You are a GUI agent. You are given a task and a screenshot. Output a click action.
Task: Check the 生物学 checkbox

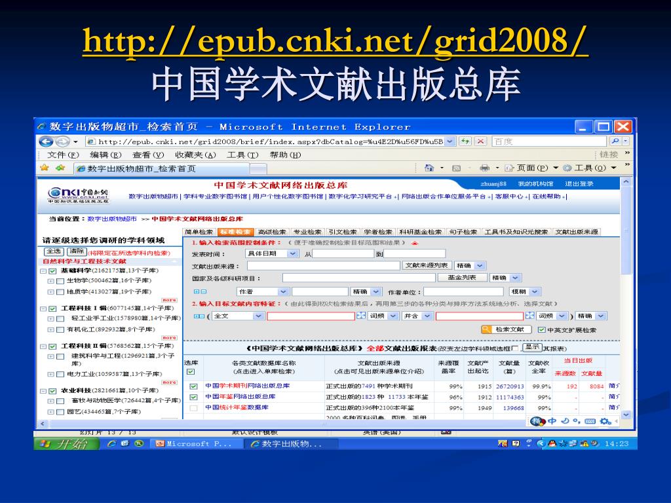point(60,281)
